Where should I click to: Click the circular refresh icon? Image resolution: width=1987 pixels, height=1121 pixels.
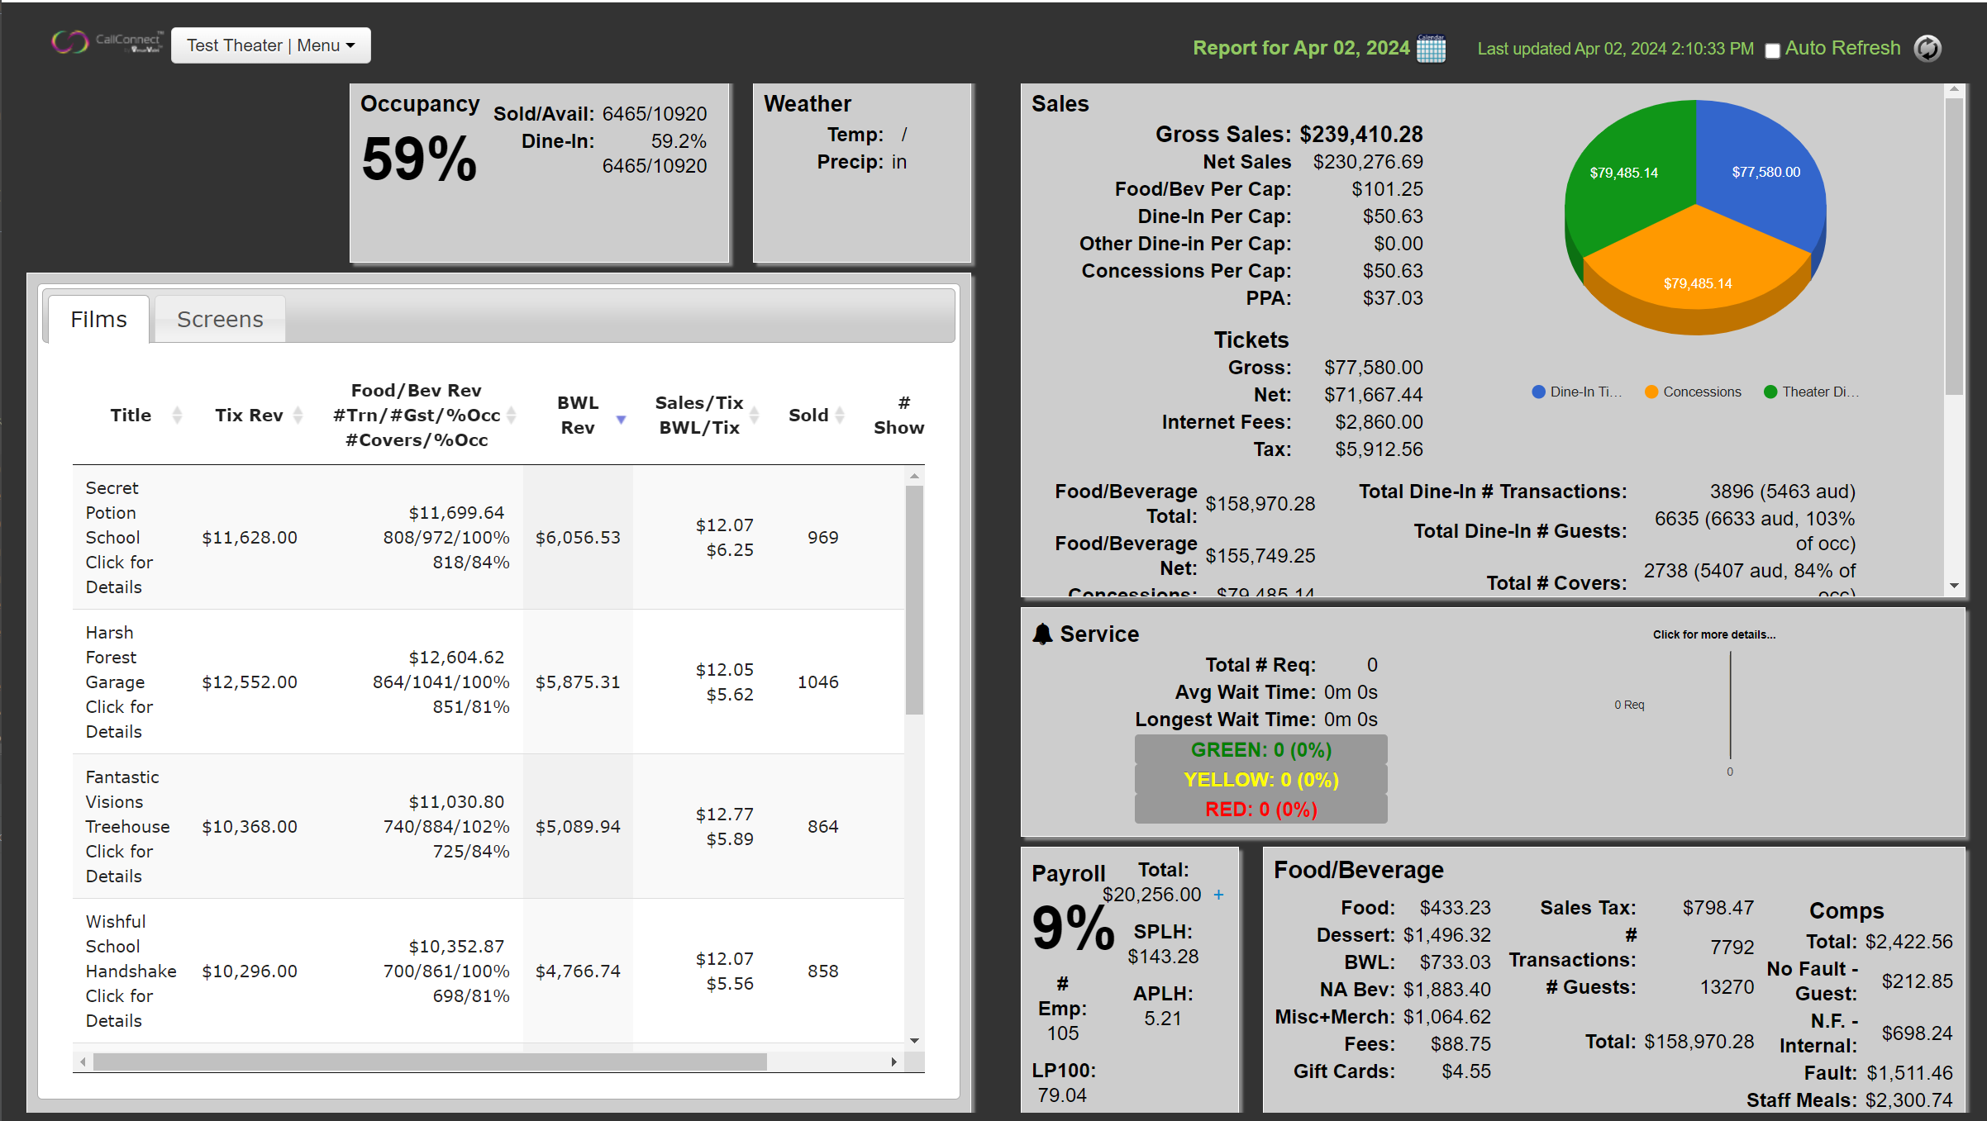(x=1927, y=48)
